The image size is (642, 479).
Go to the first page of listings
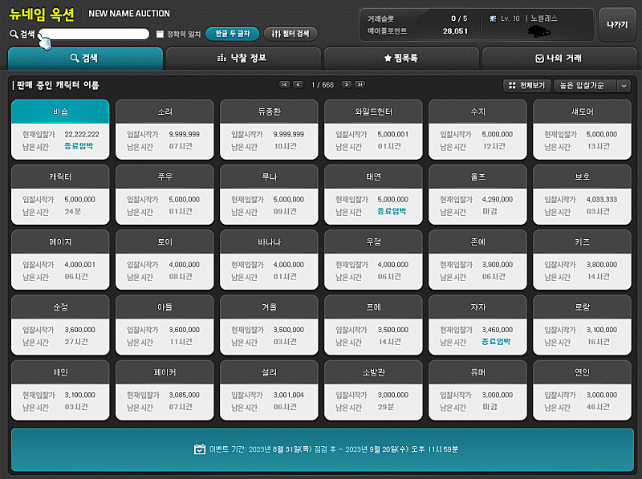point(284,84)
